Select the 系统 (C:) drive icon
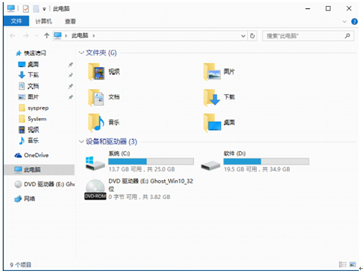Screen dimensions: 363x273 point(95,164)
